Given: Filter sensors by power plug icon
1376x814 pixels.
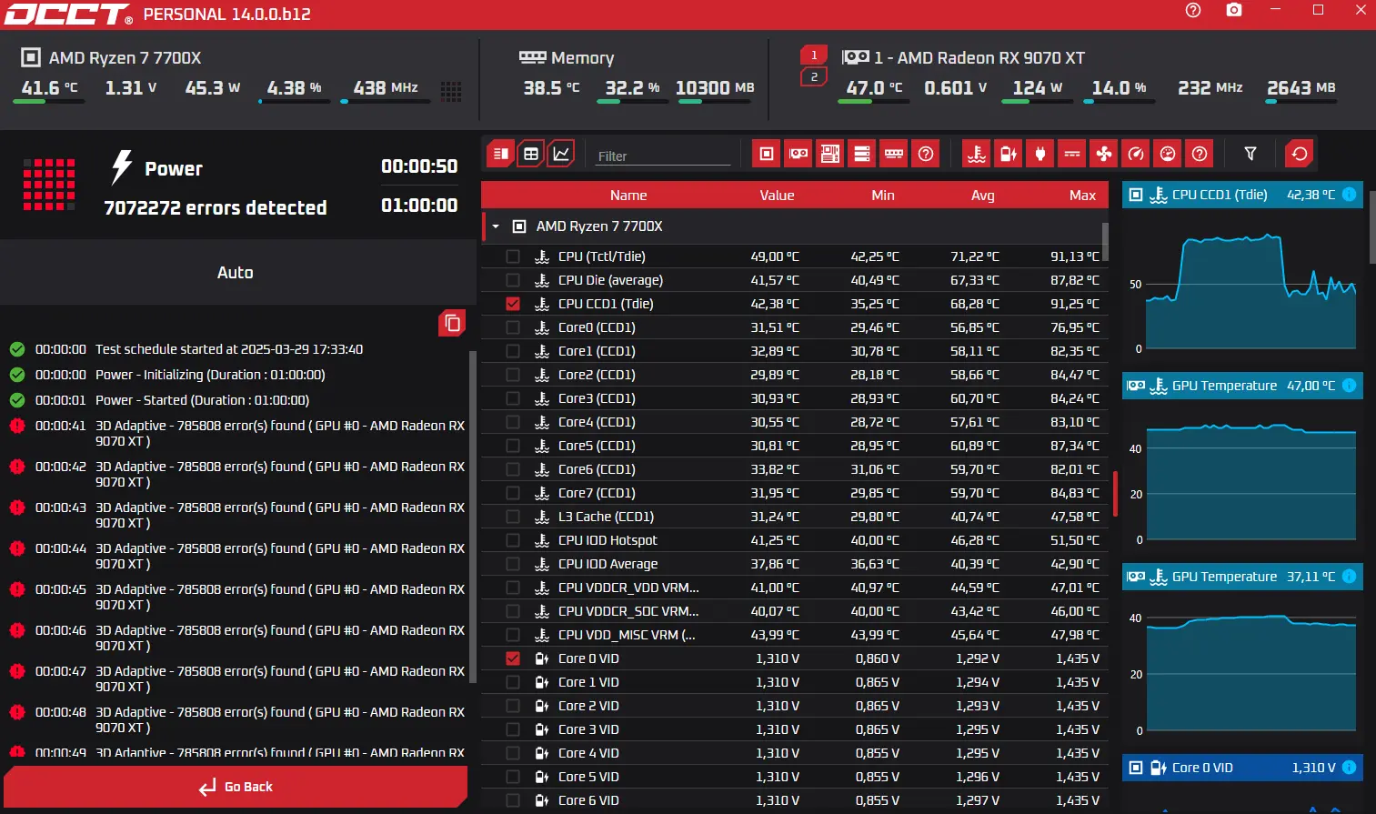Looking at the screenshot, I should coord(1040,154).
